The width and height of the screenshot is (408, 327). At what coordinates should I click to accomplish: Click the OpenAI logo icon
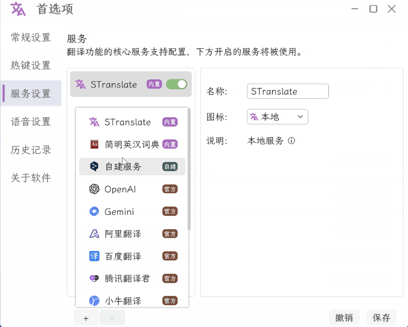[x=94, y=189]
